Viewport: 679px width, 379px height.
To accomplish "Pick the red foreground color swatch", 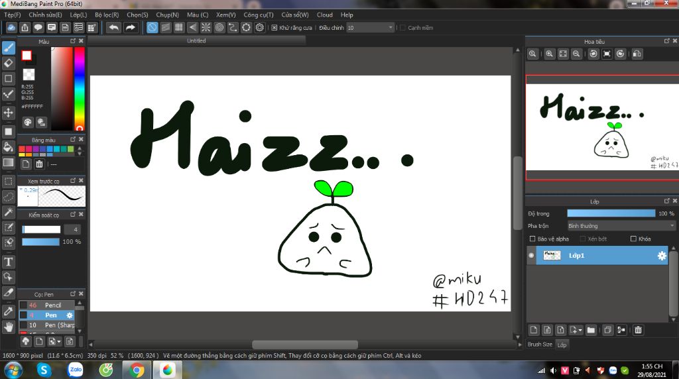I will click(27, 56).
